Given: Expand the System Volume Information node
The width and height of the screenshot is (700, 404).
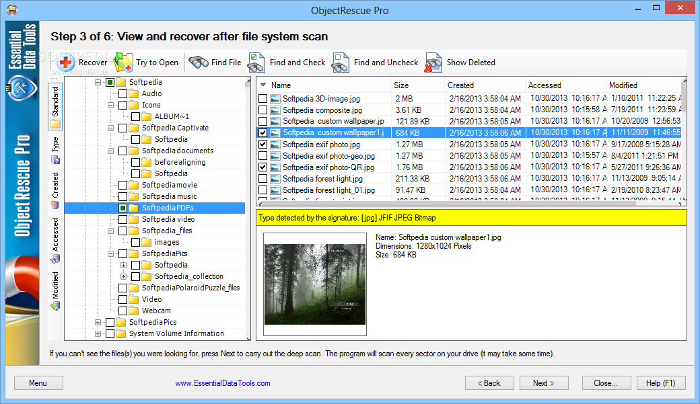Looking at the screenshot, I should pyautogui.click(x=98, y=333).
